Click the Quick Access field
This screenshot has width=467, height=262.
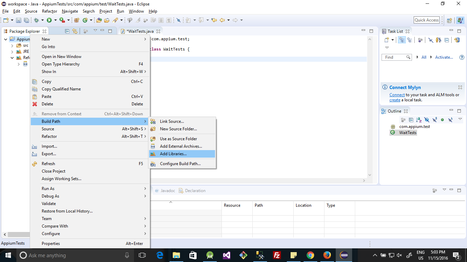tap(427, 20)
